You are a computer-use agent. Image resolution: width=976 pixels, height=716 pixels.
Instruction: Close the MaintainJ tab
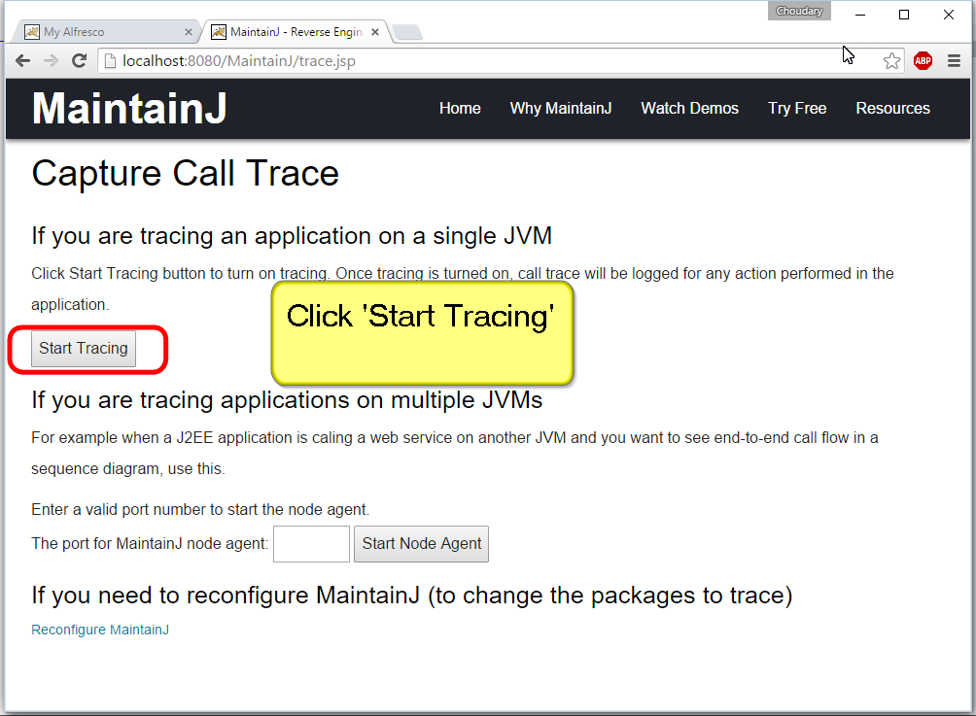pos(375,32)
